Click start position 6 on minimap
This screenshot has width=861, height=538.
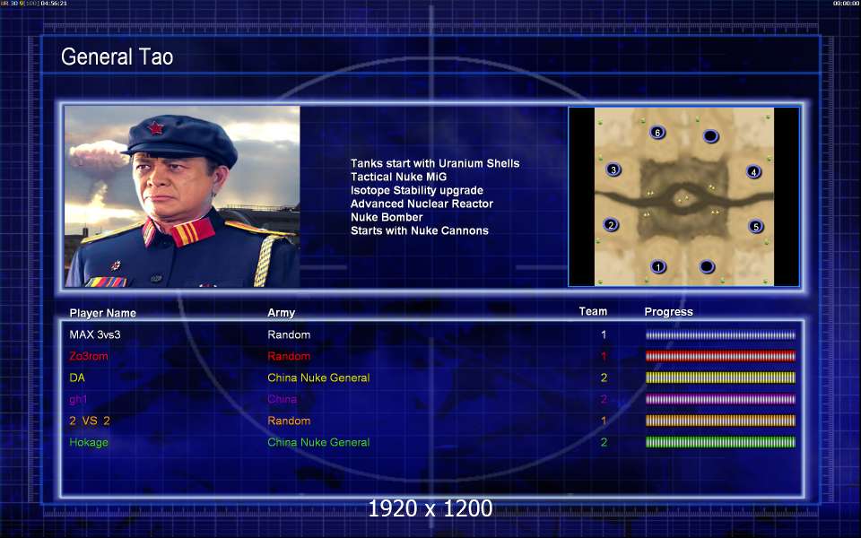657,133
